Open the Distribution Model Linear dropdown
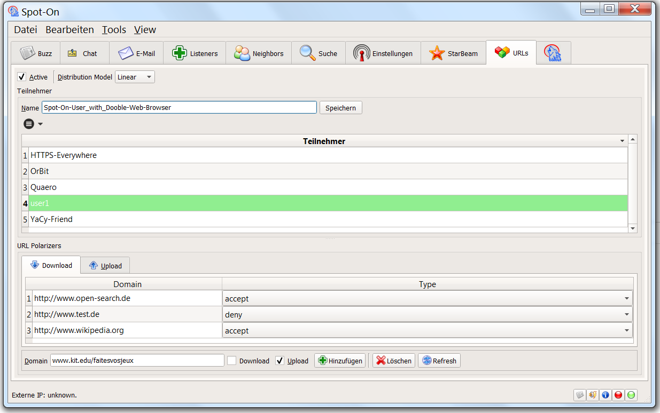The height and width of the screenshot is (413, 660). (x=135, y=77)
